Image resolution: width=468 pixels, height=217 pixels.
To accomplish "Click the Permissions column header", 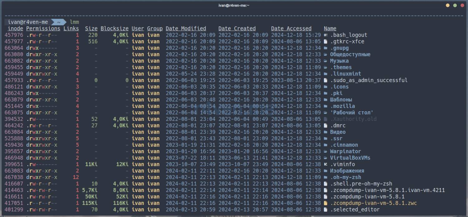I will click(x=43, y=29).
